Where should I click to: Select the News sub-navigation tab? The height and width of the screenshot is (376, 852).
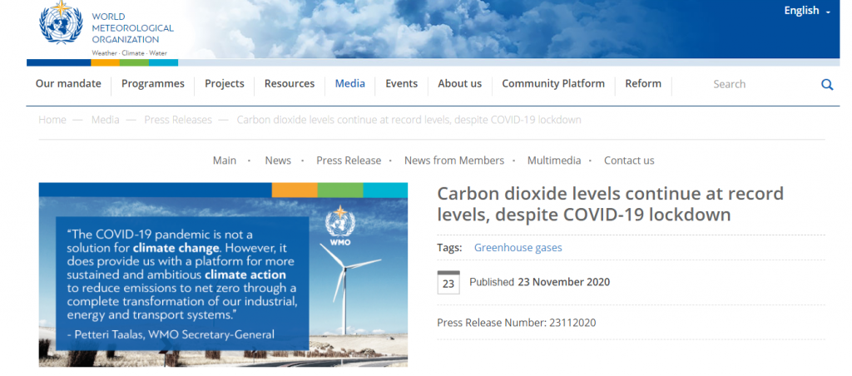tap(278, 161)
